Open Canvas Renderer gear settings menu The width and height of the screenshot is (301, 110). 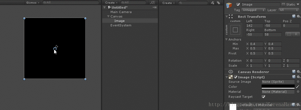tap(298, 72)
